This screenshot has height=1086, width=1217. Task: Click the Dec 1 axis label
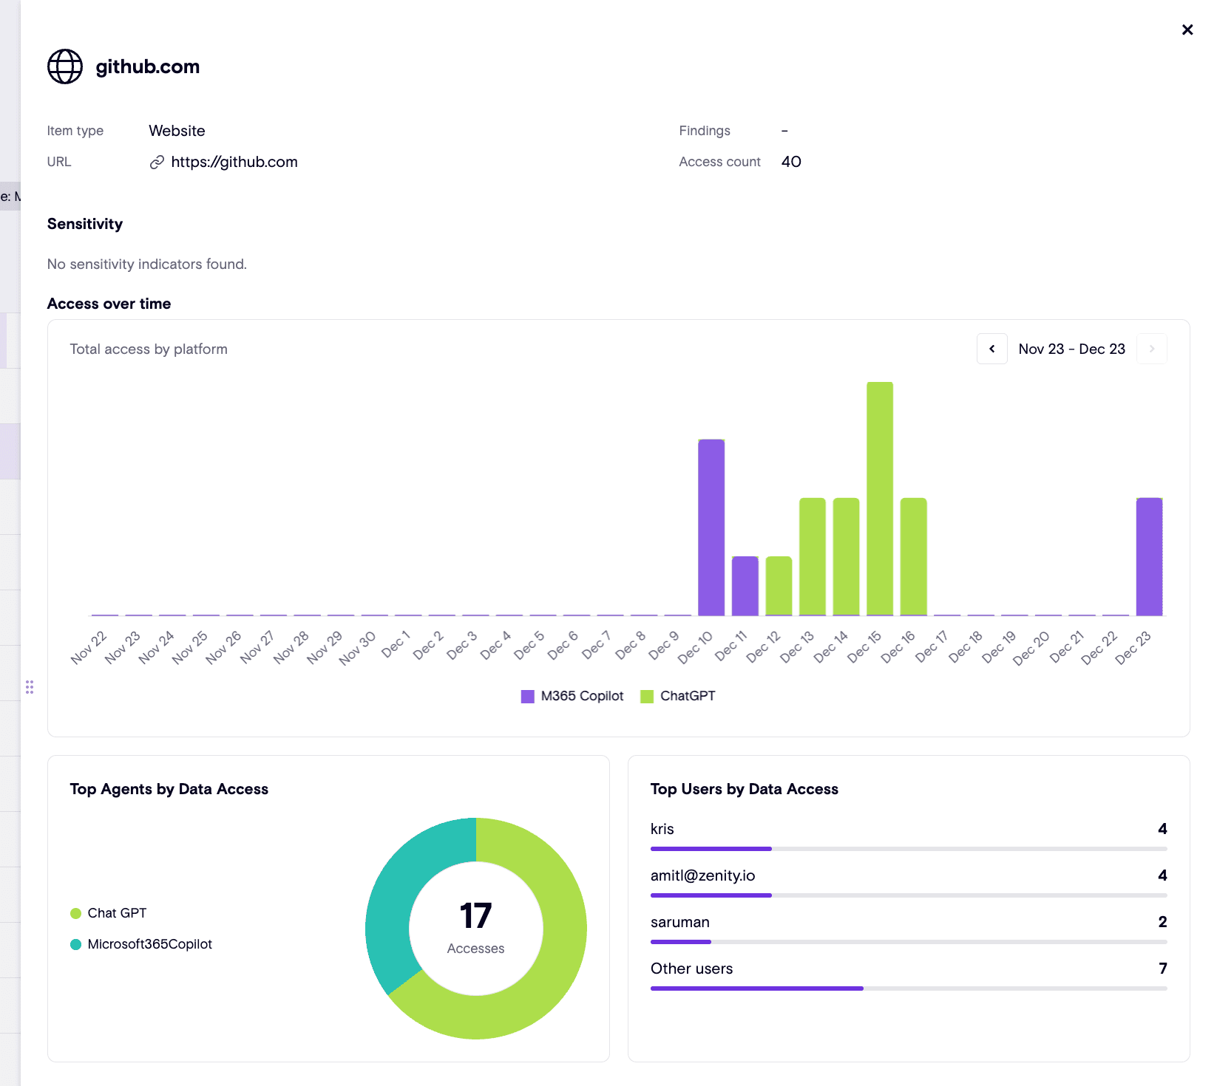396,645
